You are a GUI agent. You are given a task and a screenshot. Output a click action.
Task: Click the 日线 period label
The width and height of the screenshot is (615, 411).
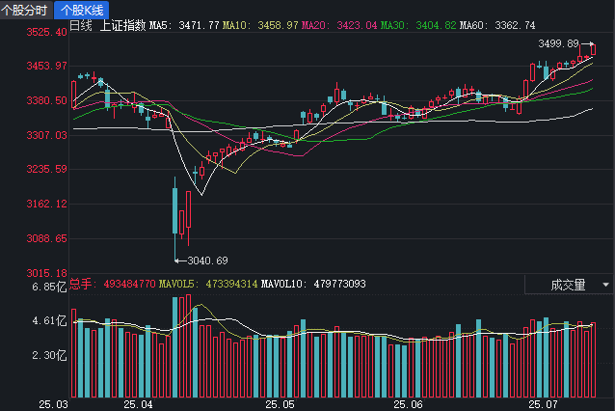(x=81, y=25)
